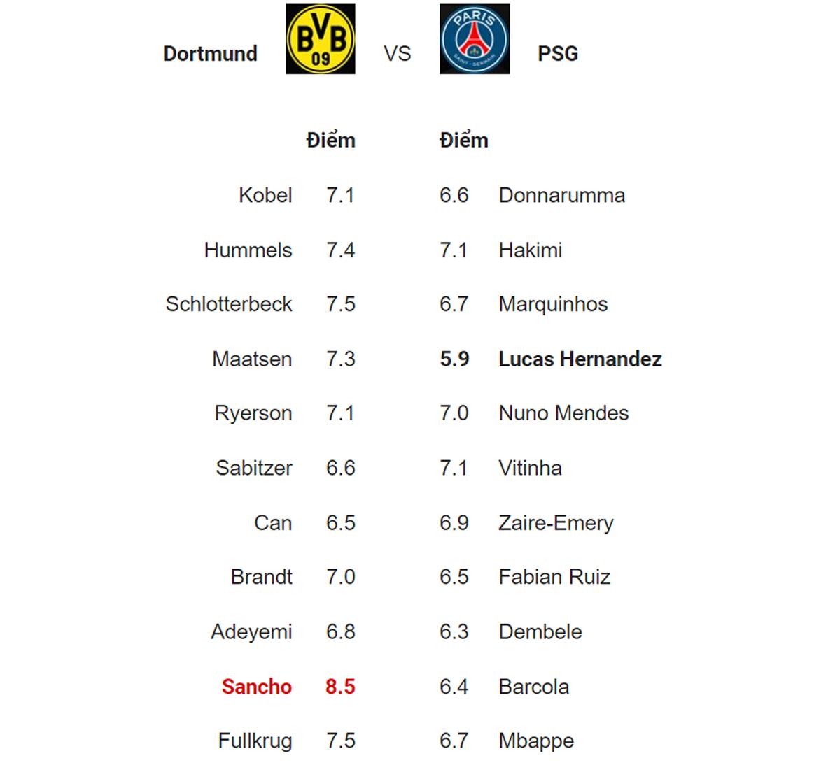Screen dimensions: 840x765
Task: Open Lucas Hernandez bold player name
Action: point(580,359)
